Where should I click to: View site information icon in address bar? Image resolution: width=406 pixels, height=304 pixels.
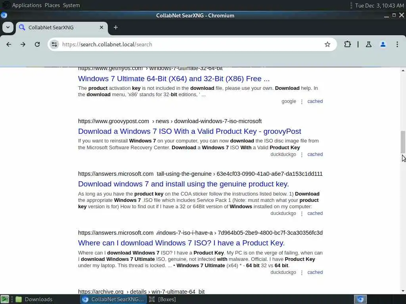click(54, 44)
